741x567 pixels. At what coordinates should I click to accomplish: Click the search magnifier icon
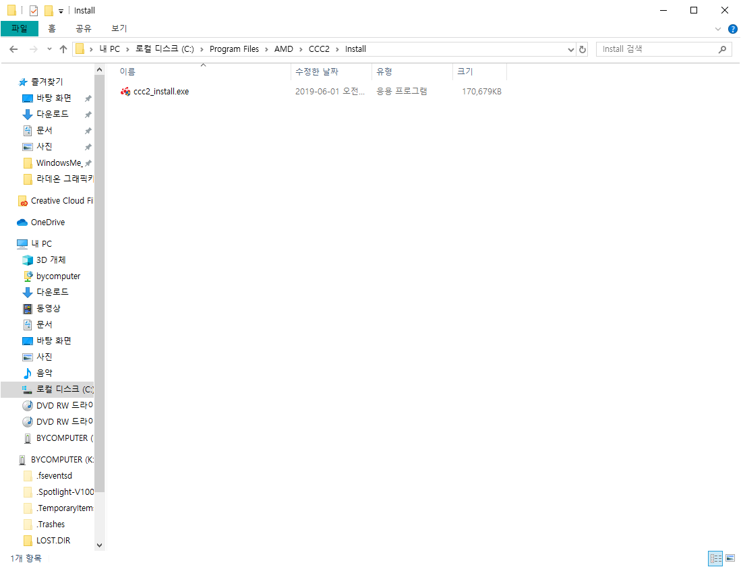click(x=722, y=49)
